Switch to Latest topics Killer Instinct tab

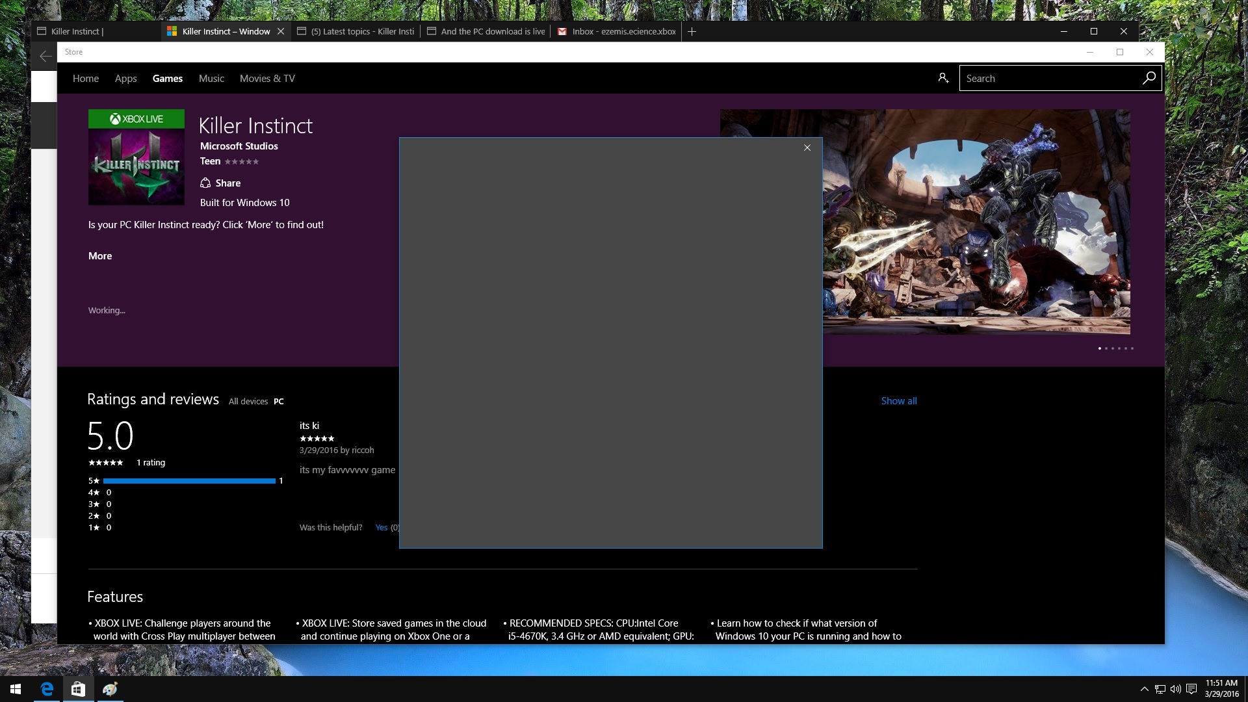tap(356, 31)
